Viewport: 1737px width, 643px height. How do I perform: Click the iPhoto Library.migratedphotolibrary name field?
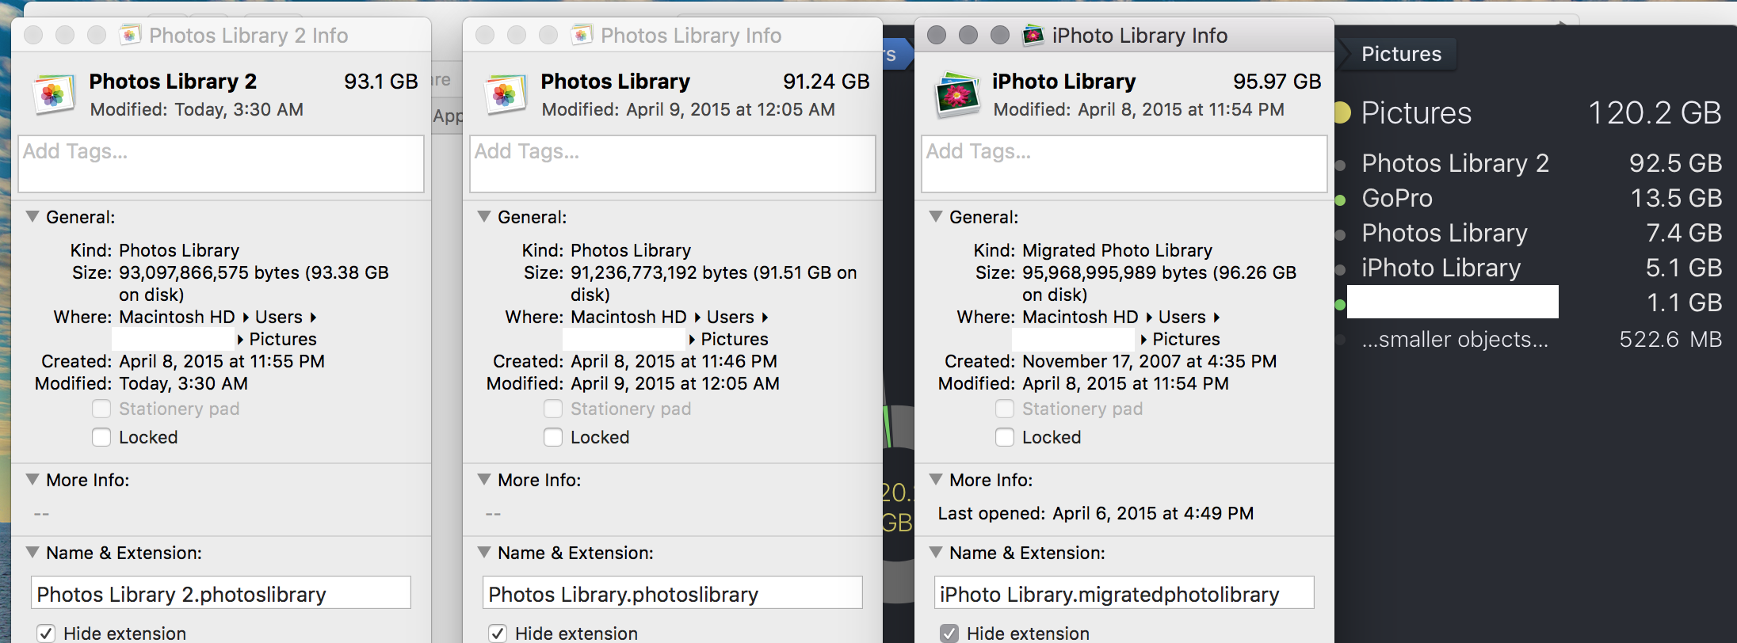click(x=1124, y=593)
